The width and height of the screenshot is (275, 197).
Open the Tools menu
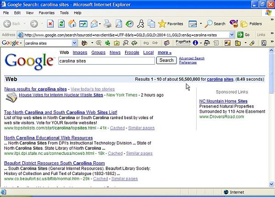pyautogui.click(x=64, y=13)
